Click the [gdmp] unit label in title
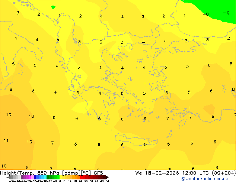The width and height of the screenshot is (236, 182). [x=71, y=173]
